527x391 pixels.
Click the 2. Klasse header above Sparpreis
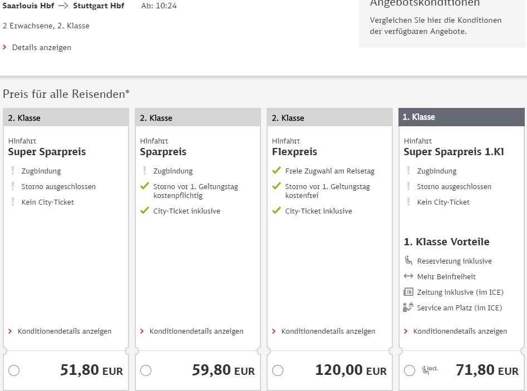[x=198, y=117]
